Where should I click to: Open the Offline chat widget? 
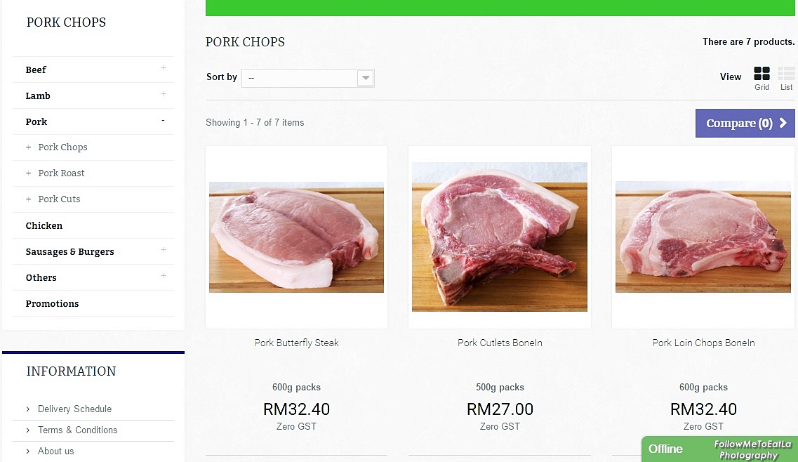tap(665, 449)
